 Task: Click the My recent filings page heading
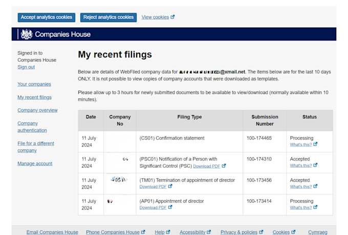pyautogui.click(x=115, y=55)
